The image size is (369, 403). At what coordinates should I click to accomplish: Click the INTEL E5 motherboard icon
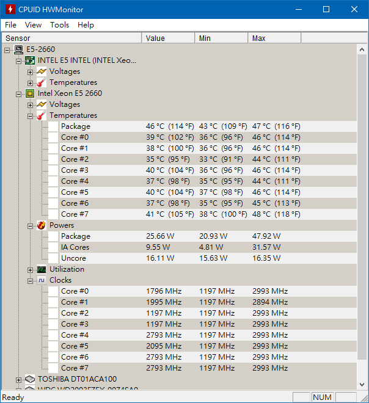[x=30, y=60]
